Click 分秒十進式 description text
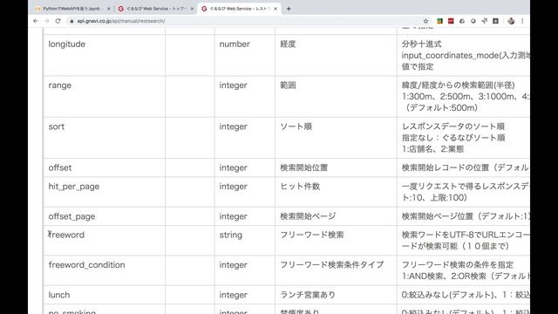This screenshot has height=314, width=558. click(422, 44)
